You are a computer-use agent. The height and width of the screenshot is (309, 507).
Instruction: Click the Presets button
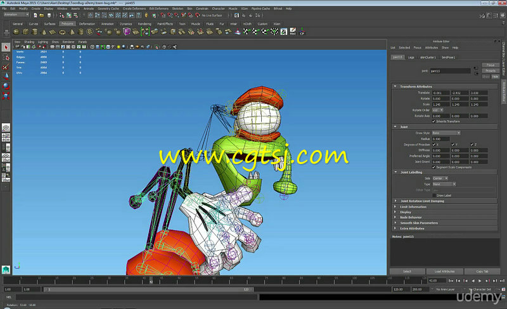tap(490, 71)
